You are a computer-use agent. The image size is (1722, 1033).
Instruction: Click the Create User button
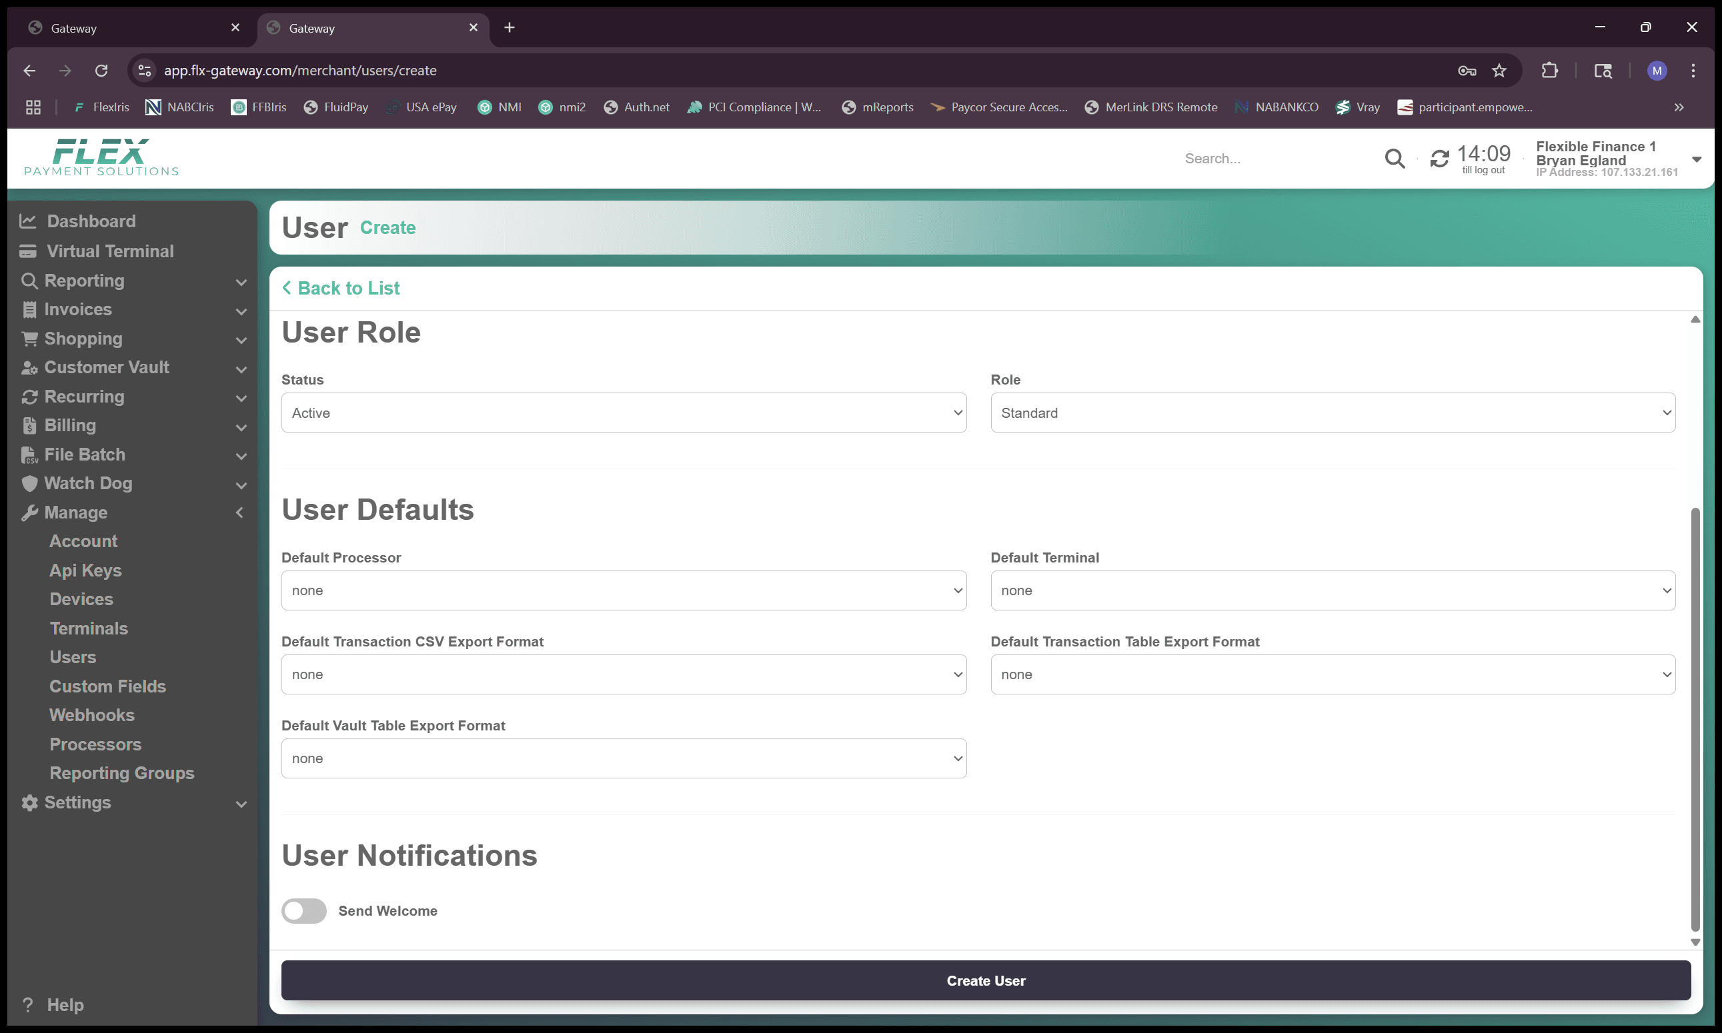click(x=986, y=981)
